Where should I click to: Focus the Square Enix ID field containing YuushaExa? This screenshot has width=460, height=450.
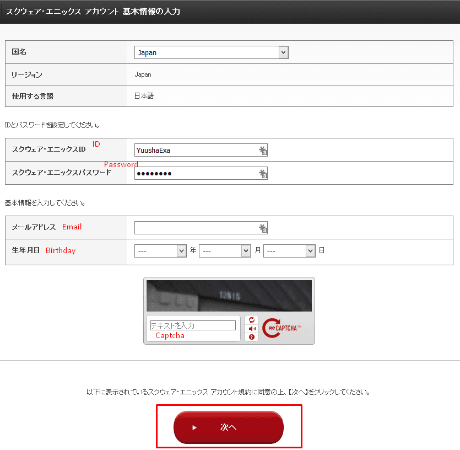click(x=201, y=150)
